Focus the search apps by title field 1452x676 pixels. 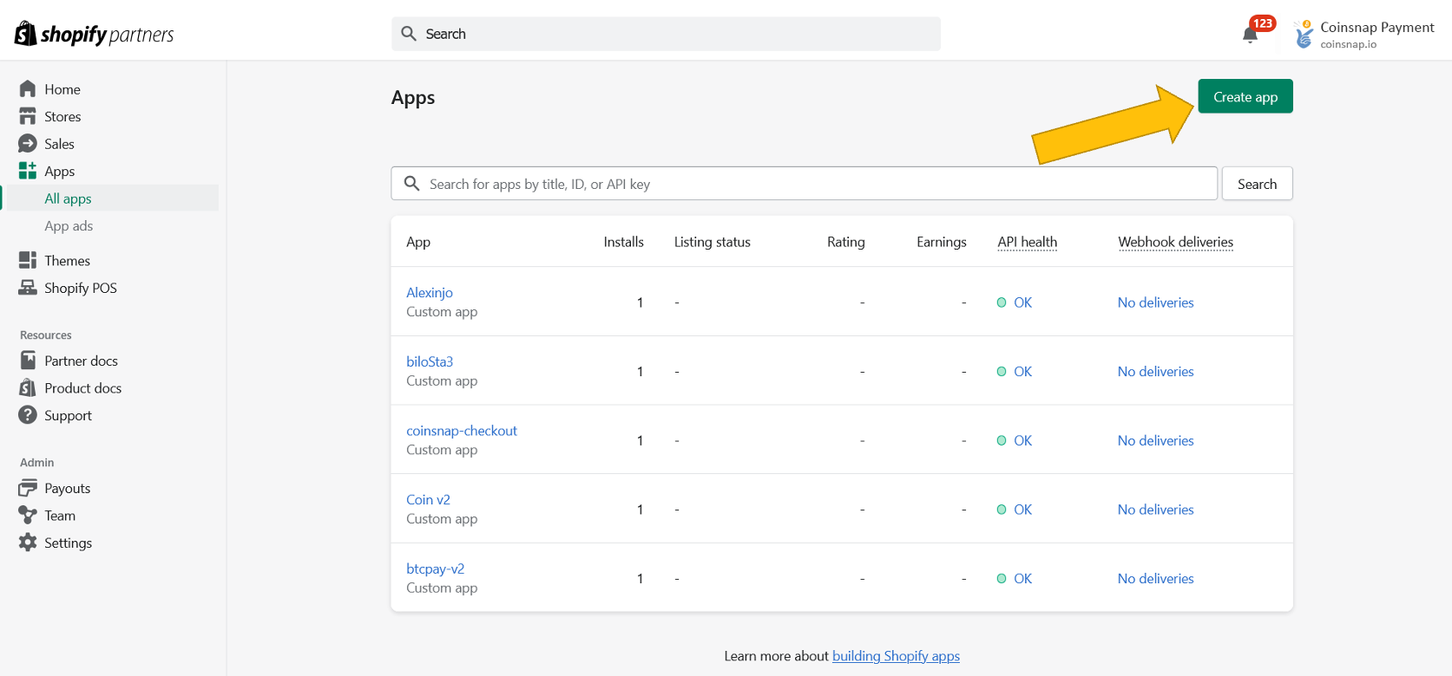pos(804,184)
